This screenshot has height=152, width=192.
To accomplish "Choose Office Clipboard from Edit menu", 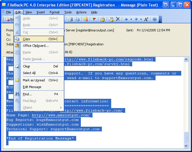I will (39, 46).
